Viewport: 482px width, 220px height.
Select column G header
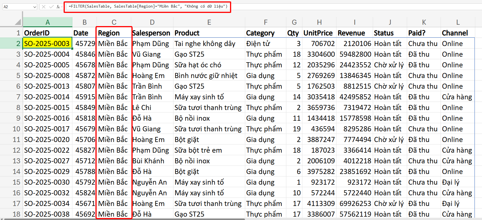(x=294, y=22)
